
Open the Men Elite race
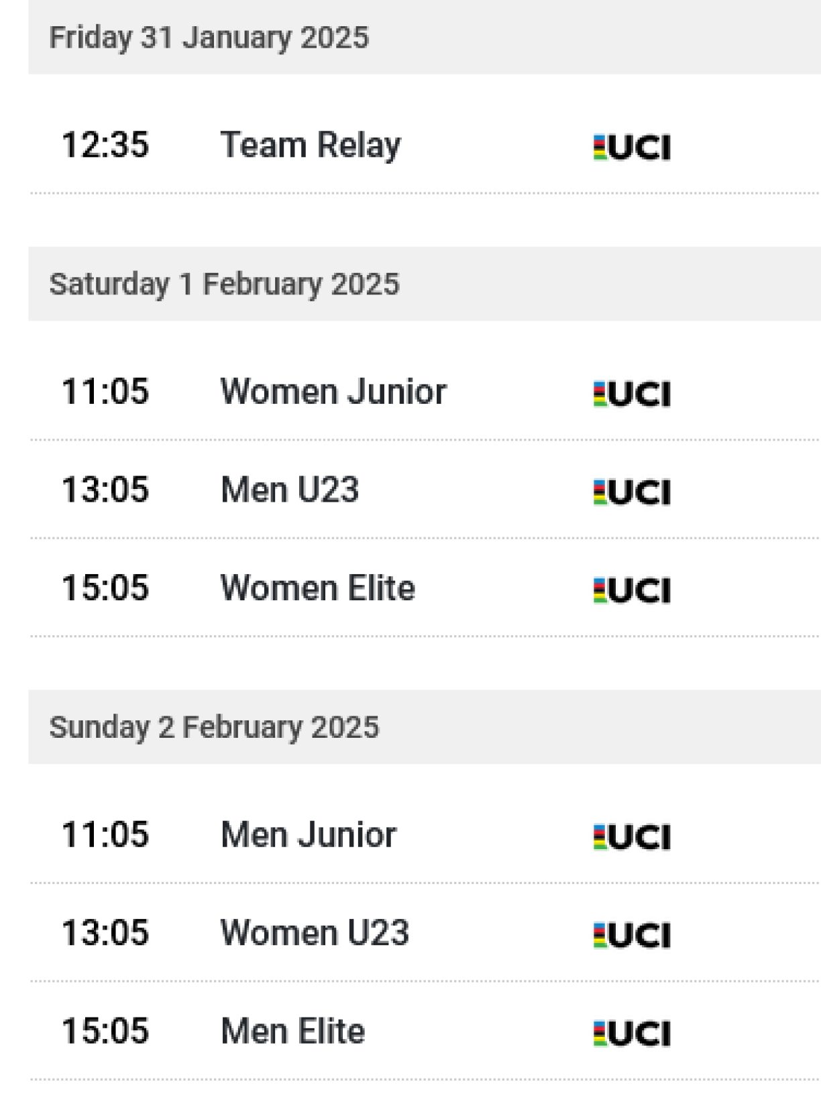(293, 1031)
